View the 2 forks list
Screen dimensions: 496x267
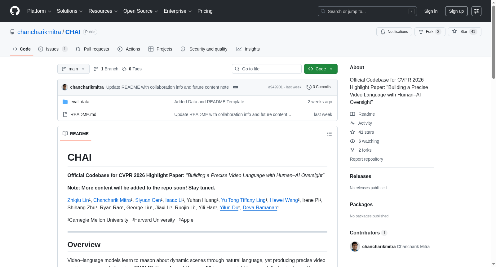pyautogui.click(x=361, y=150)
